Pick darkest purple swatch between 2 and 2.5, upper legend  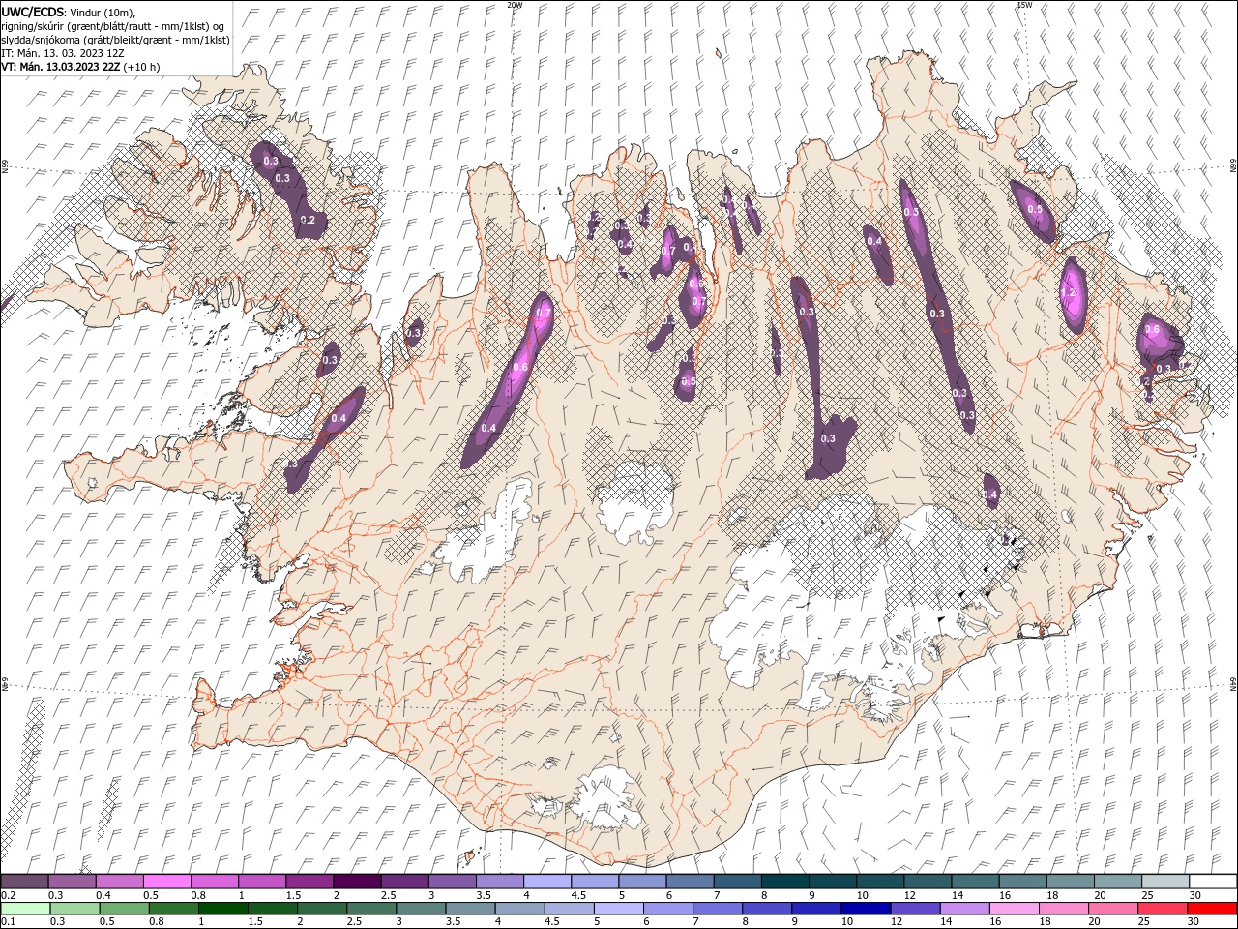(356, 882)
